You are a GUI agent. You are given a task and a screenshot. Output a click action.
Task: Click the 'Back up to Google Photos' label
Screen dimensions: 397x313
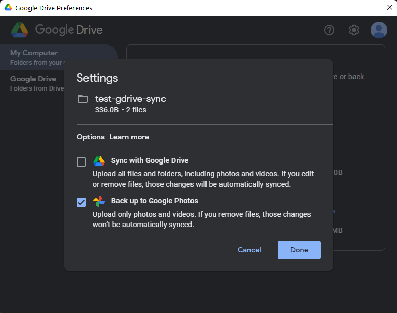click(x=154, y=201)
